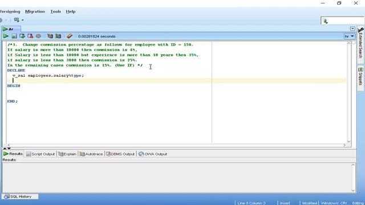Click the gray Cancel icon
365x205 pixels.
click(38, 36)
